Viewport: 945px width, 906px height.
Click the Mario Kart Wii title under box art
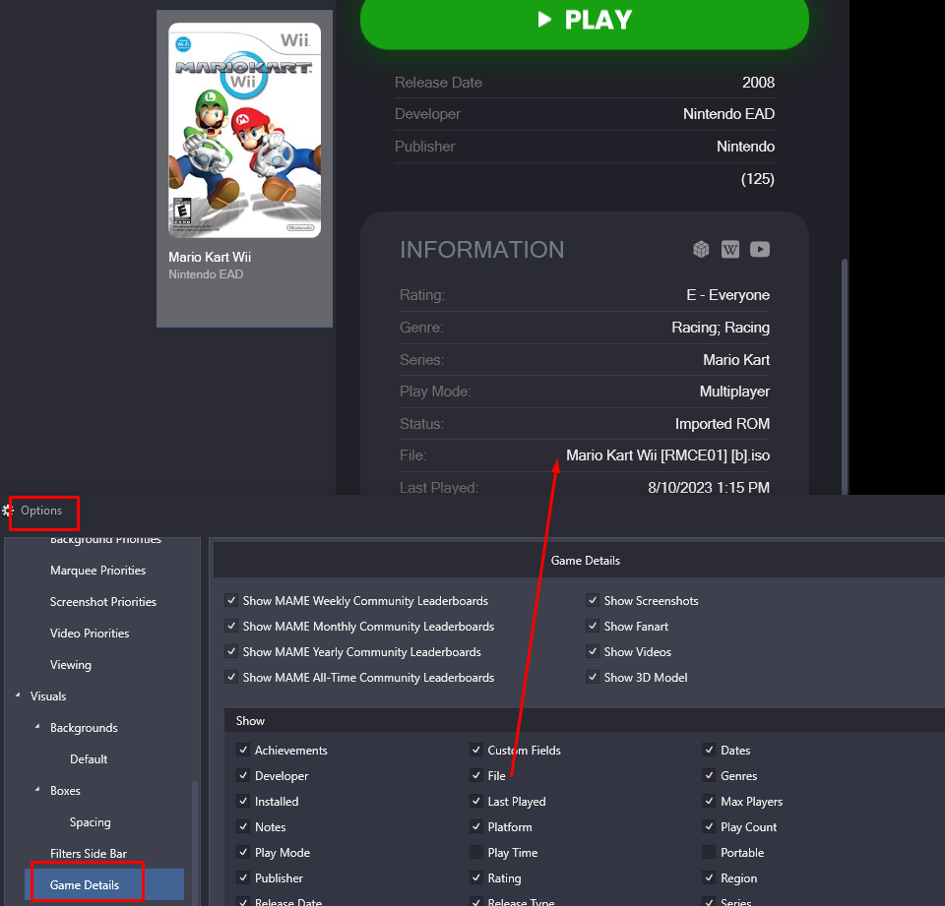coord(210,257)
